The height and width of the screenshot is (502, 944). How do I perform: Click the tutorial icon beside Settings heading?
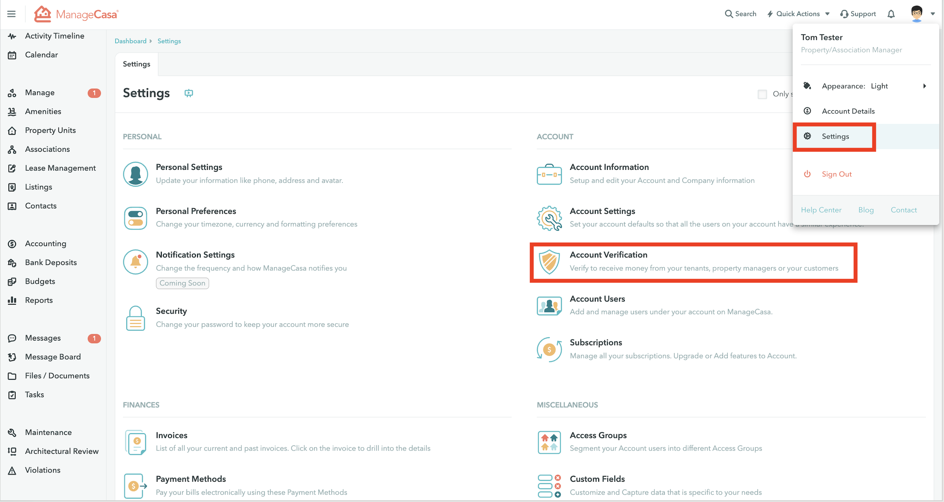pyautogui.click(x=189, y=93)
